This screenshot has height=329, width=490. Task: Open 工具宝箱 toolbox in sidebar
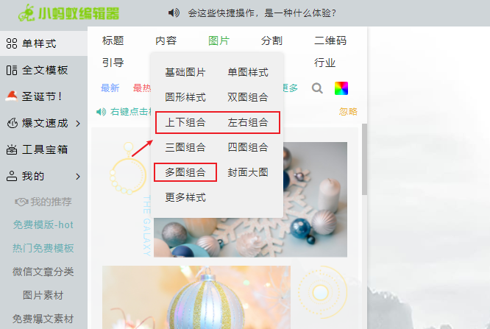pos(38,149)
